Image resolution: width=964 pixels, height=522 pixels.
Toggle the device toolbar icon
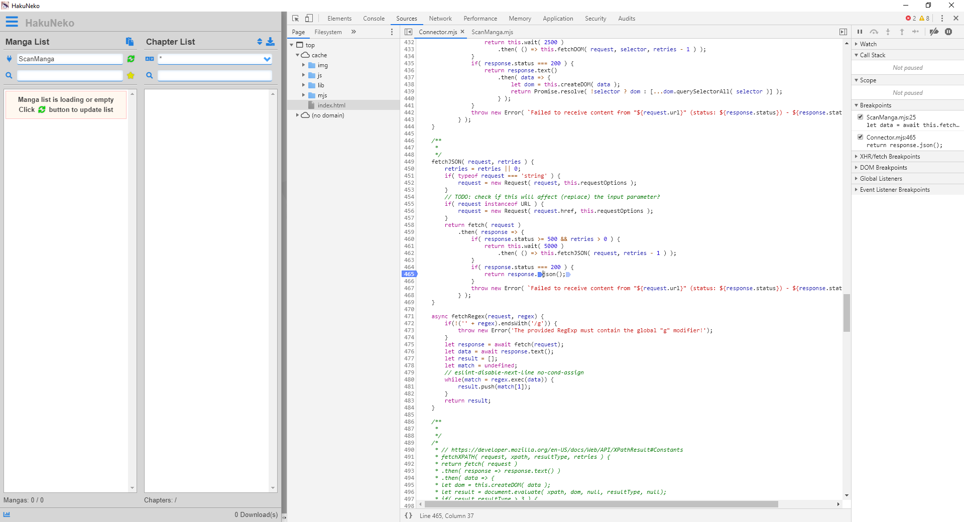click(x=309, y=18)
